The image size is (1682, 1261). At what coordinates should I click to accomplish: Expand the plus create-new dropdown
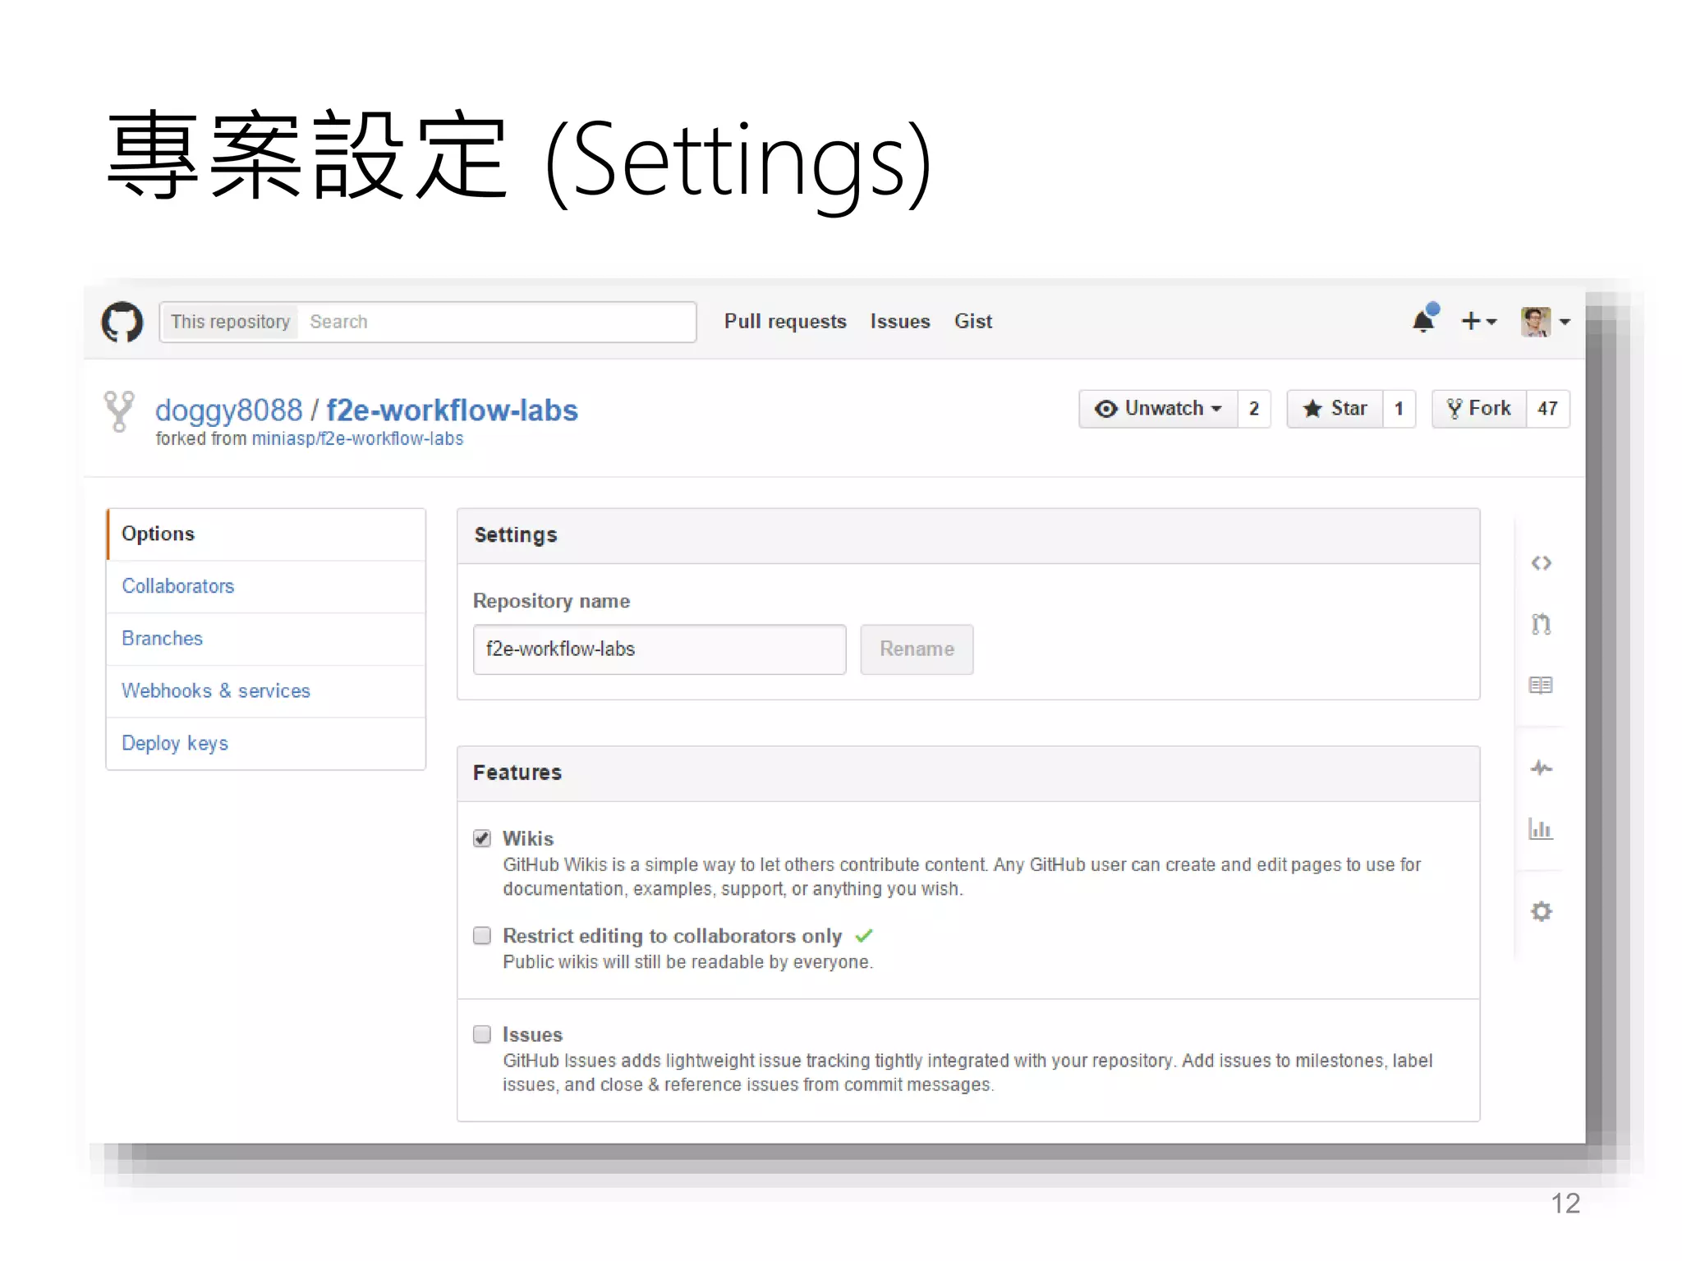coord(1479,321)
